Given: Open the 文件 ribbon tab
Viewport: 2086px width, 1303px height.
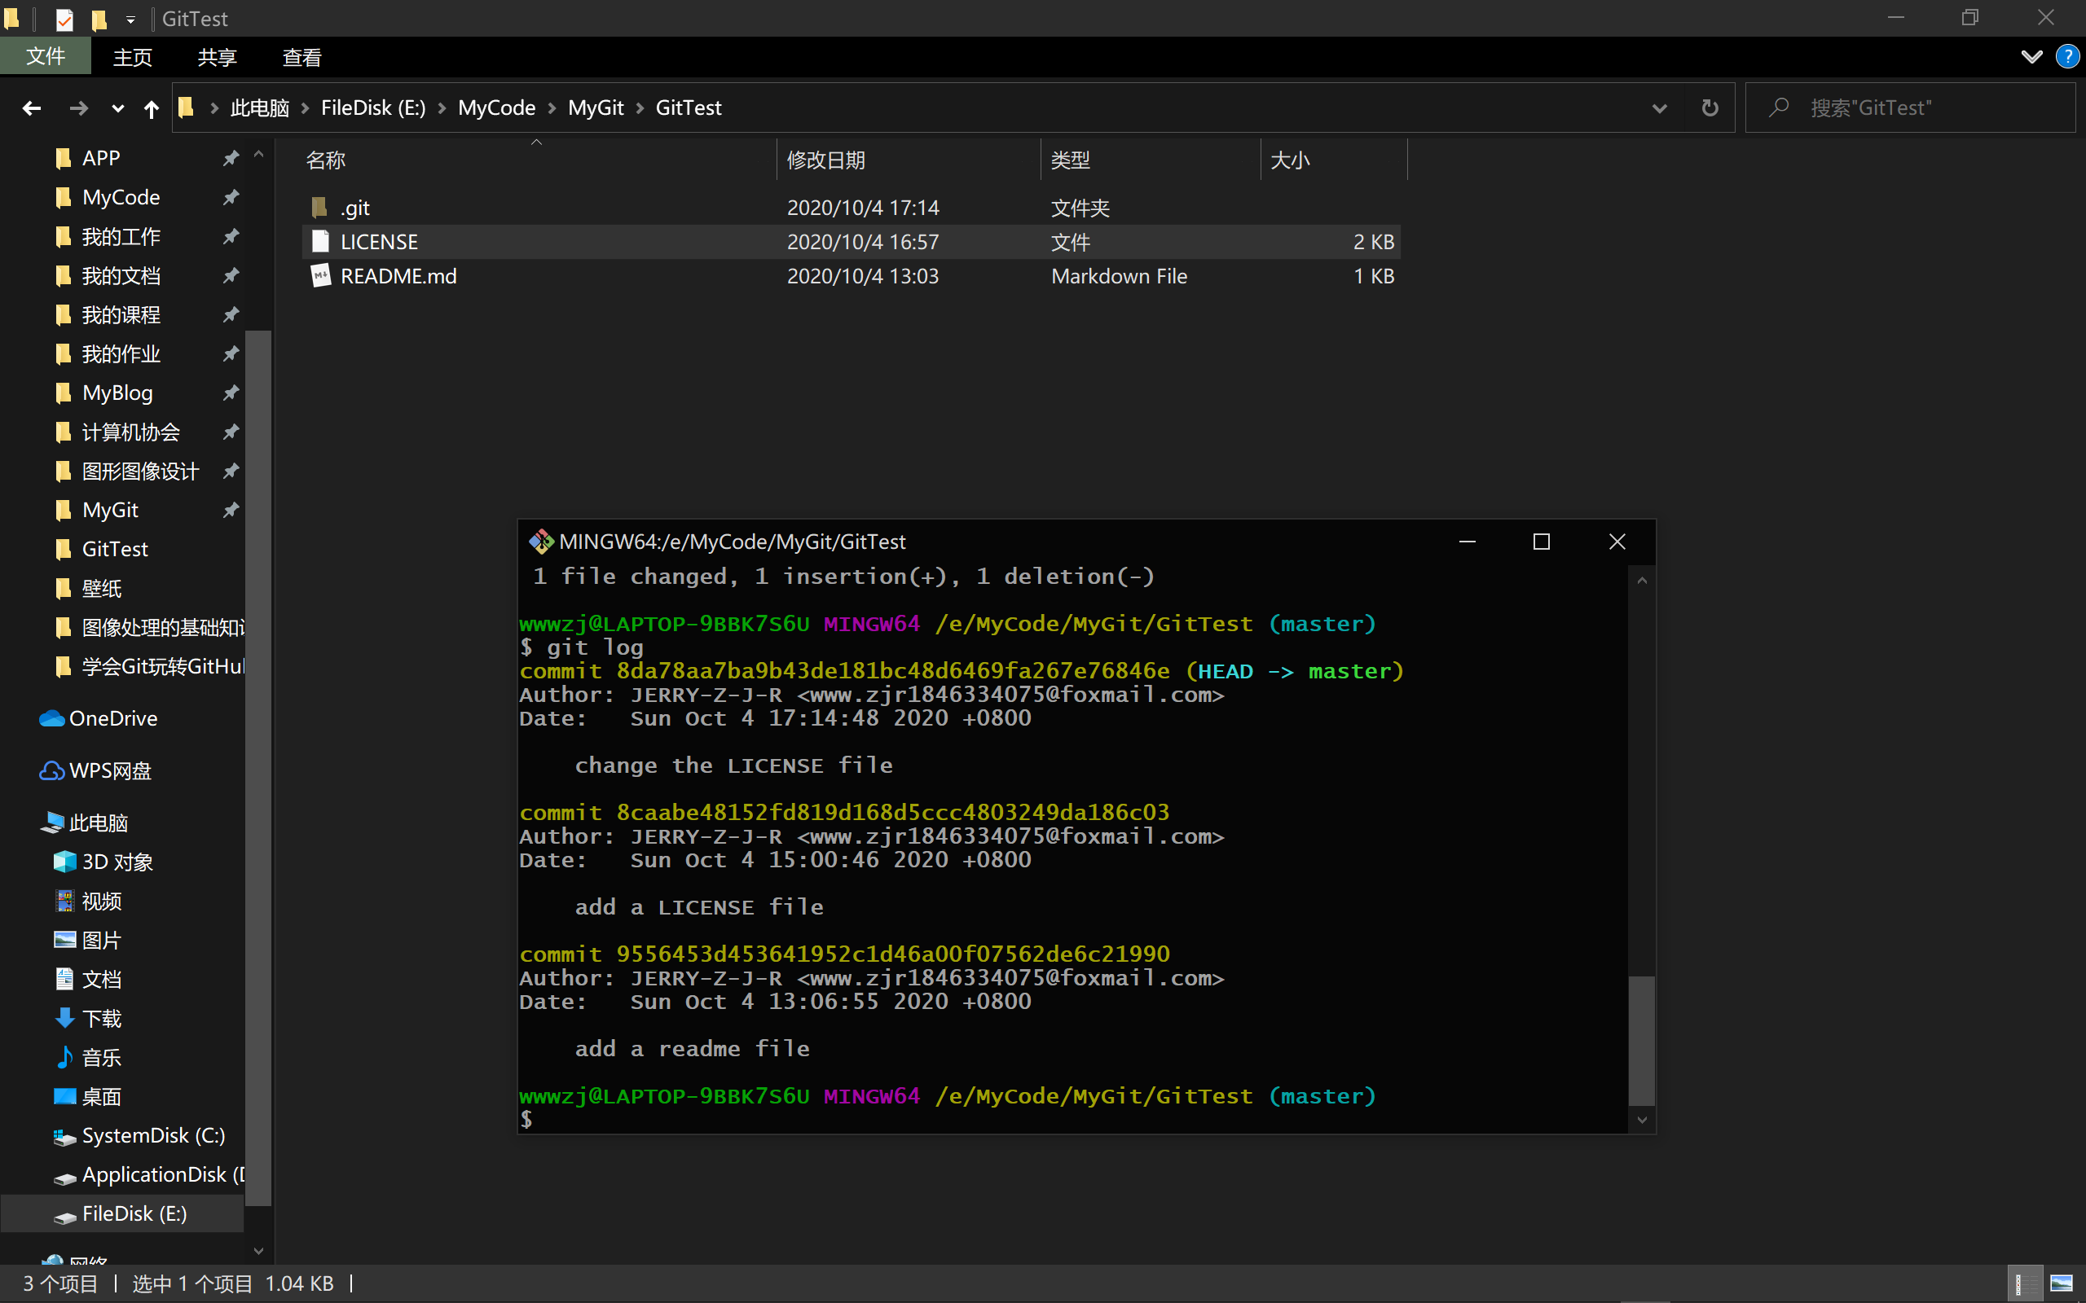Looking at the screenshot, I should point(46,57).
